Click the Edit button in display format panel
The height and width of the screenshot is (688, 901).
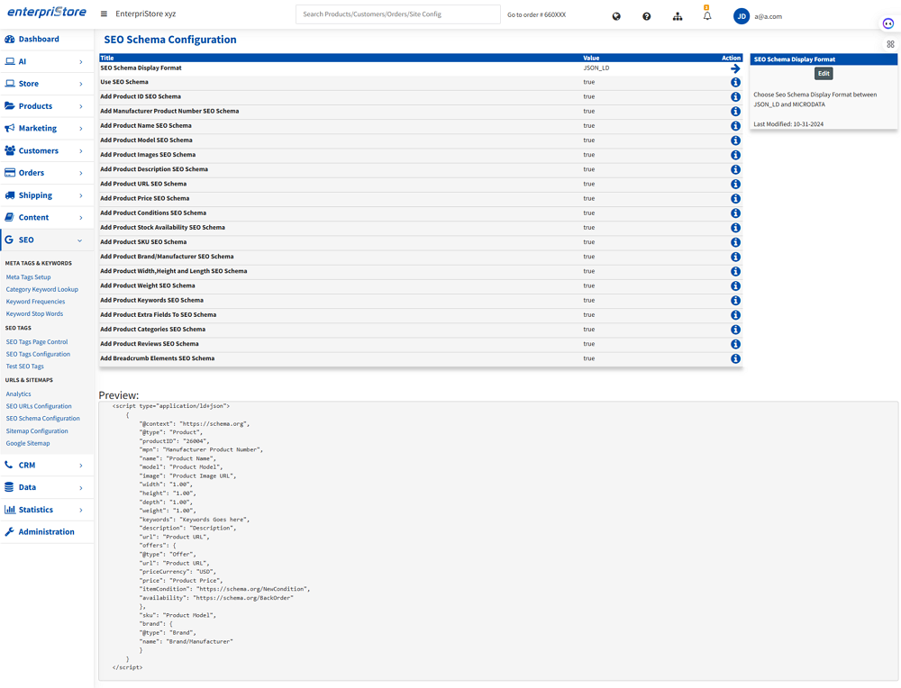823,74
